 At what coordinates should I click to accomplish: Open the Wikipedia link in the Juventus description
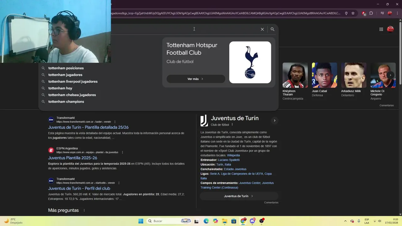click(x=233, y=155)
